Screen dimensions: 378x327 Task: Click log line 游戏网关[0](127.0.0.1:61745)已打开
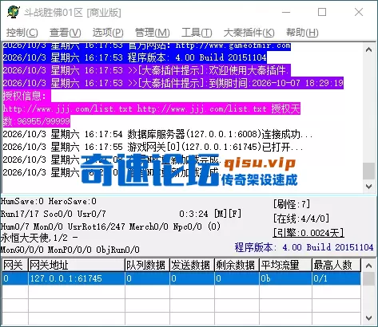153,147
